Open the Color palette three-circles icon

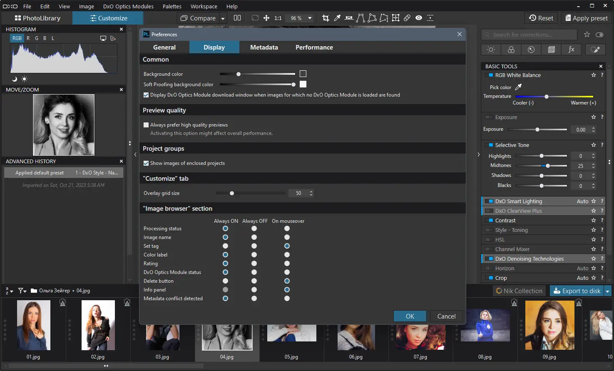[x=511, y=50]
